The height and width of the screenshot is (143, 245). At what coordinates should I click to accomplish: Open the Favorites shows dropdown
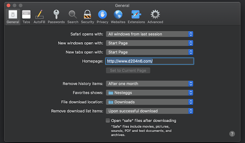pyautogui.click(x=150, y=93)
